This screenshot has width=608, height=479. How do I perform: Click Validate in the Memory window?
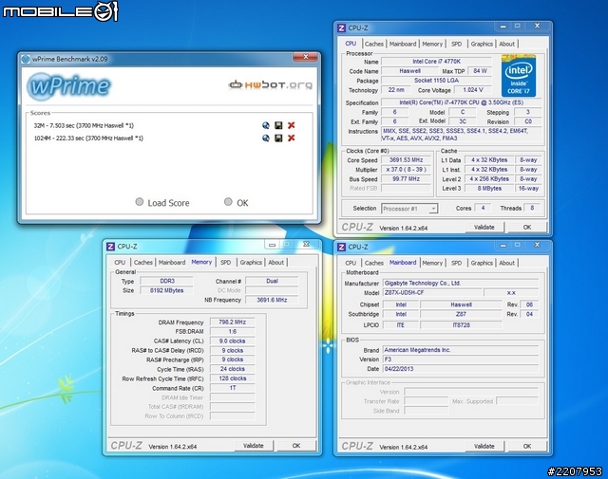coord(254,446)
